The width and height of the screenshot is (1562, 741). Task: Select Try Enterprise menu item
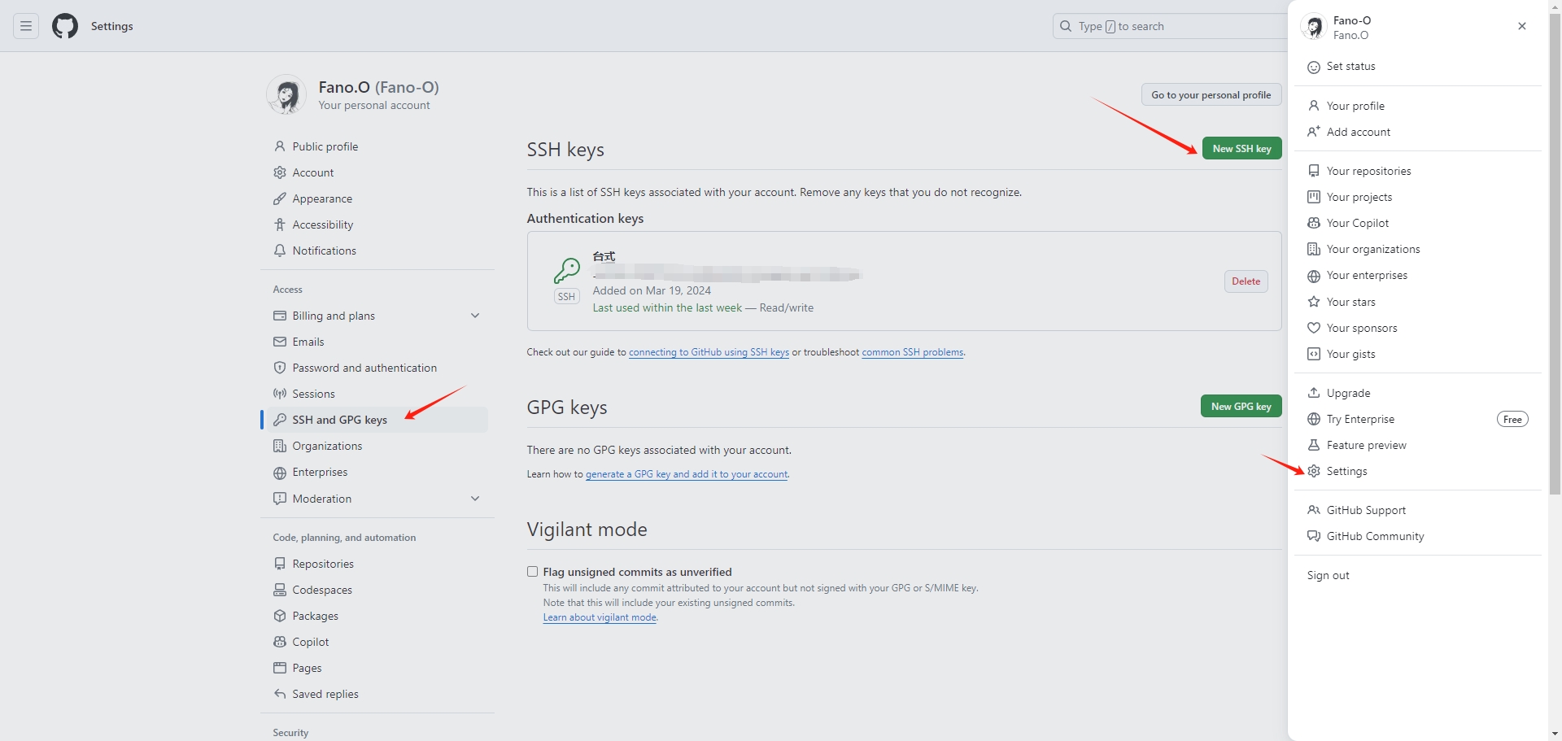(1417, 419)
